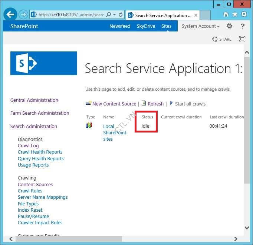The height and width of the screenshot is (245, 253).
Task: Click the browser forward arrow button
Action: (23, 15)
